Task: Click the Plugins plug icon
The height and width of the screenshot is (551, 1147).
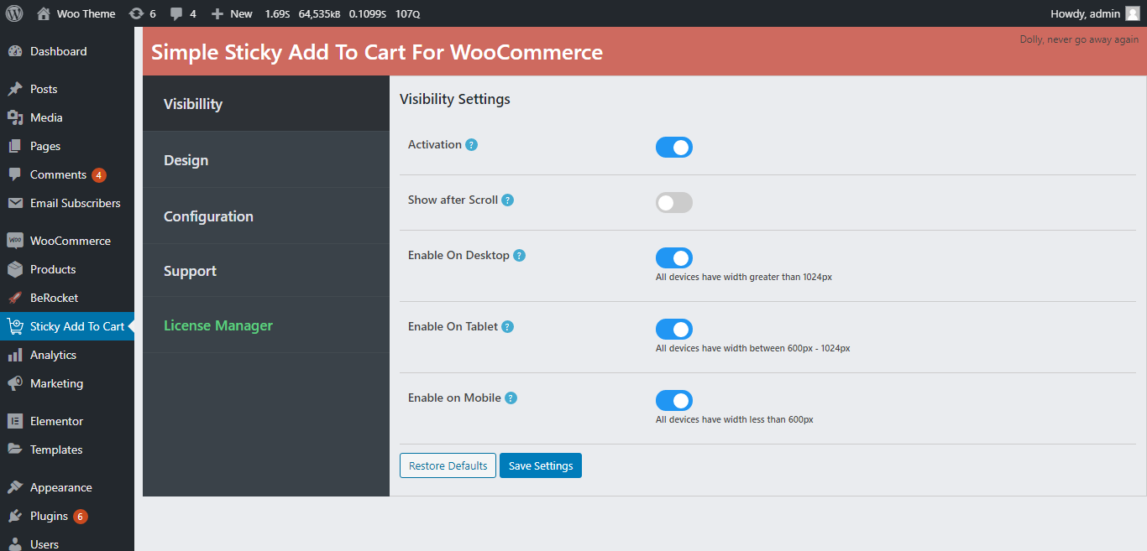Action: pyautogui.click(x=15, y=516)
